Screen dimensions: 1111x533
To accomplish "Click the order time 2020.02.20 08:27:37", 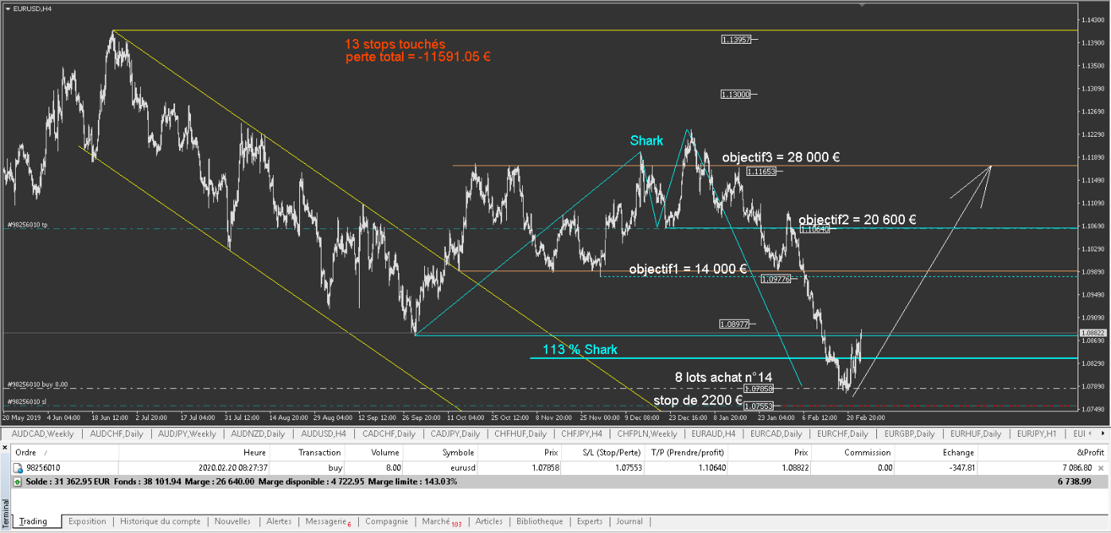I will coord(232,469).
